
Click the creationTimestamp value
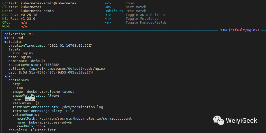point(70,46)
